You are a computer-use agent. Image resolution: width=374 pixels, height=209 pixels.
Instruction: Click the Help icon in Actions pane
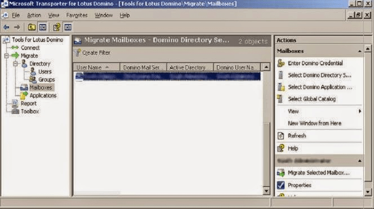point(280,148)
